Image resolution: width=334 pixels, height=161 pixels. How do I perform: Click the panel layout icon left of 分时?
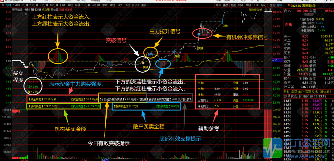[x=2, y=5]
